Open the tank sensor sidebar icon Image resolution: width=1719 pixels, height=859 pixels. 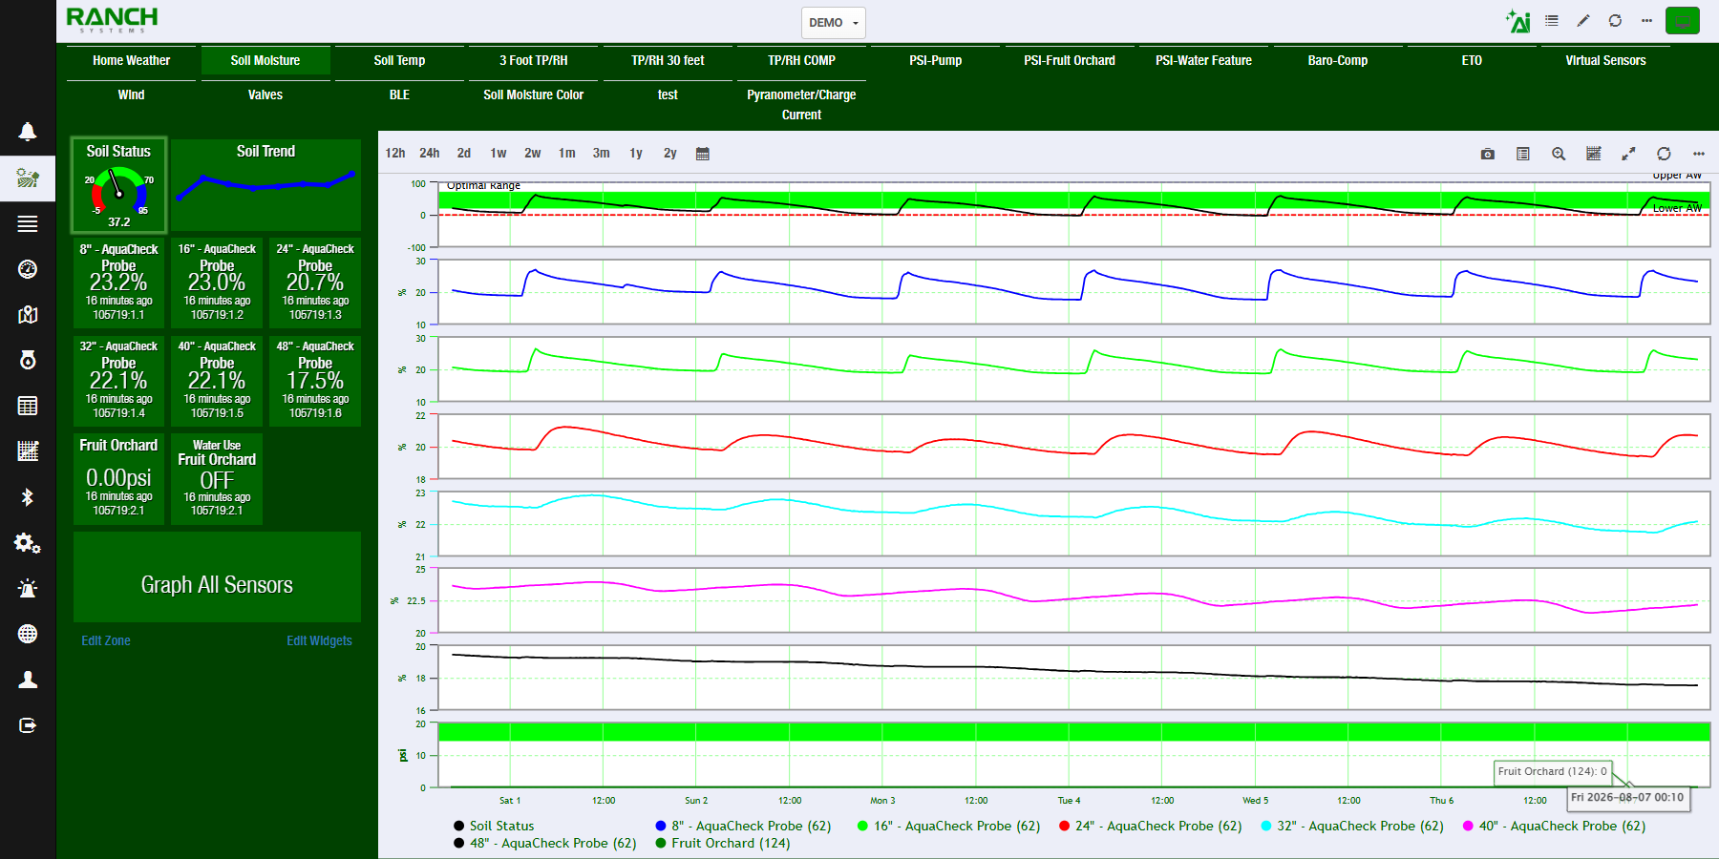click(28, 360)
